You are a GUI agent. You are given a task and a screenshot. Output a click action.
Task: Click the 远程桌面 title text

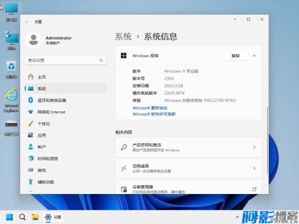tap(140, 166)
